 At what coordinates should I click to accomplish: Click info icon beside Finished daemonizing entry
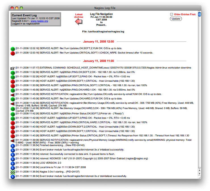tap(13, 146)
